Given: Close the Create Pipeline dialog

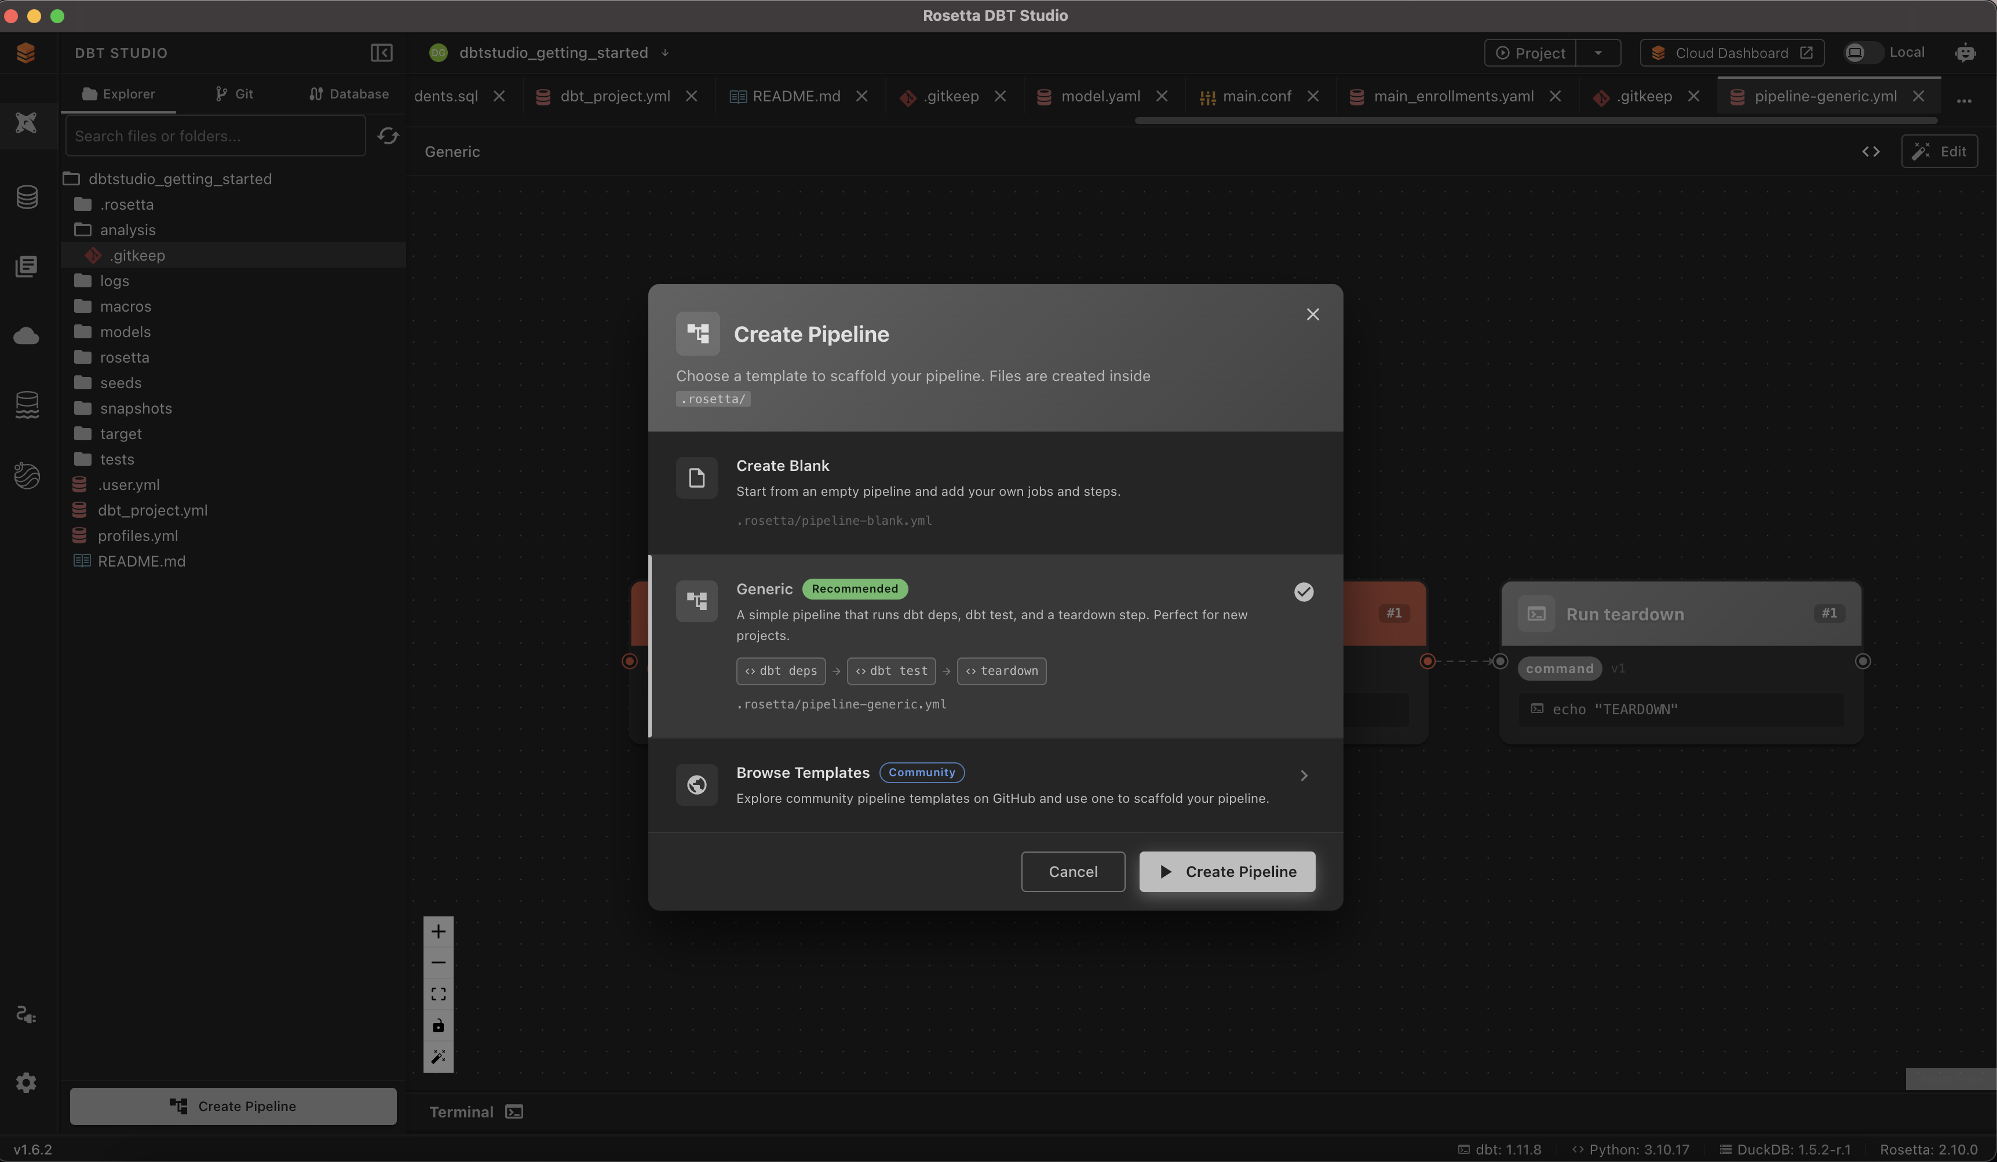Looking at the screenshot, I should (1312, 315).
